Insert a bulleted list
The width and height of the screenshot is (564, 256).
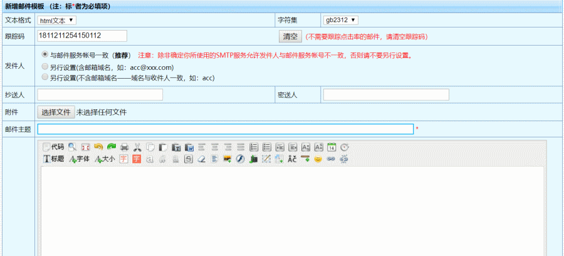pyautogui.click(x=267, y=147)
